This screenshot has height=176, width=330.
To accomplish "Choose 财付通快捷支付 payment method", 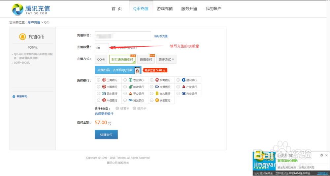I will [122, 59].
